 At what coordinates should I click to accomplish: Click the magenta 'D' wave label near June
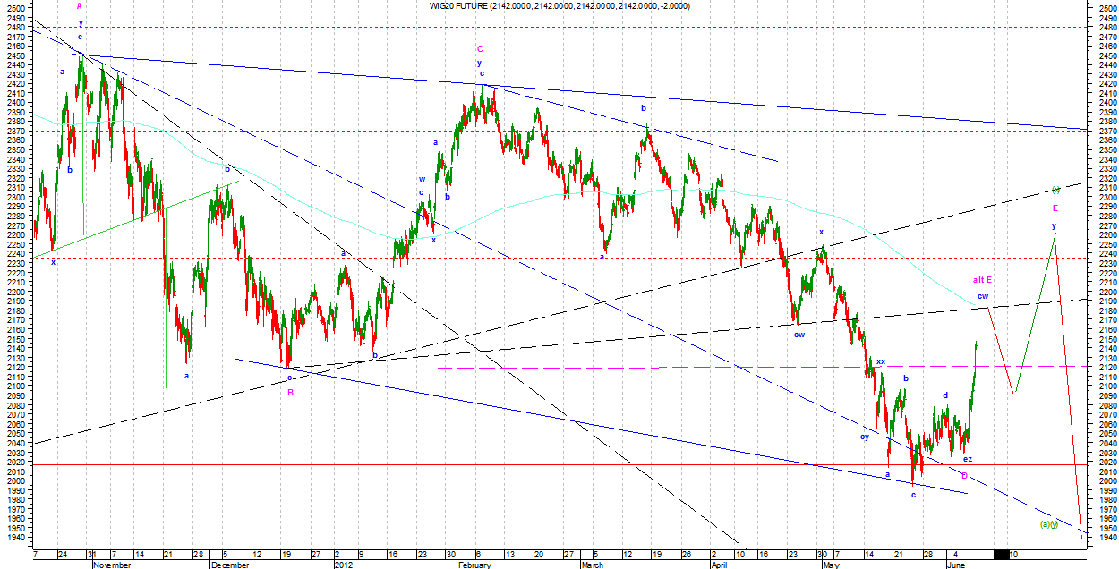pyautogui.click(x=964, y=475)
